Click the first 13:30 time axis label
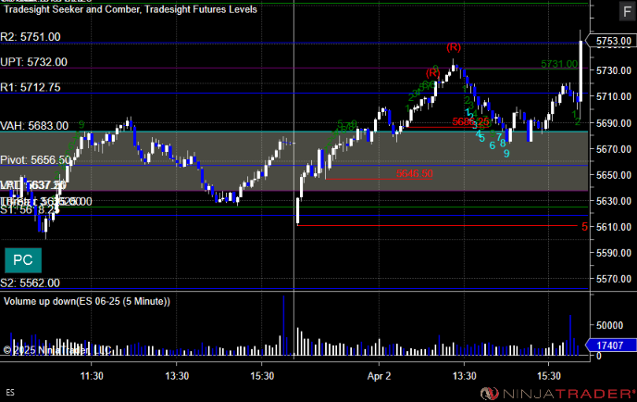637x402 pixels. pyautogui.click(x=177, y=376)
